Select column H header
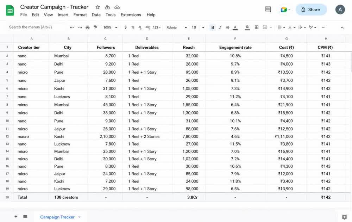The height and width of the screenshot is (222, 352). [x=326, y=39]
